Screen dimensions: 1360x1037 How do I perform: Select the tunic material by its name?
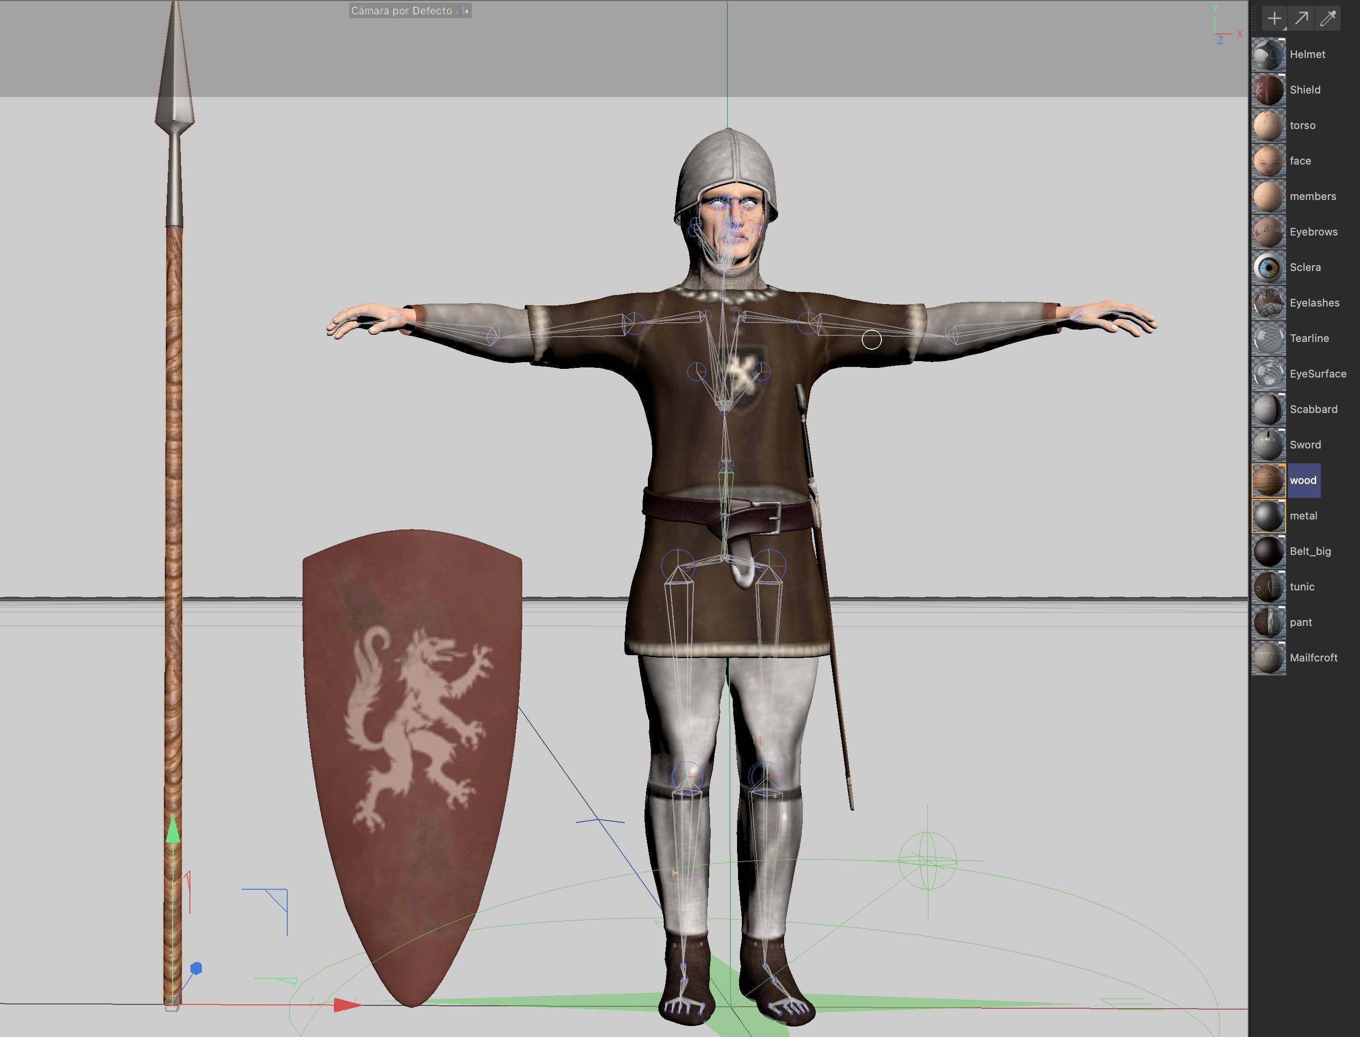coord(1301,587)
